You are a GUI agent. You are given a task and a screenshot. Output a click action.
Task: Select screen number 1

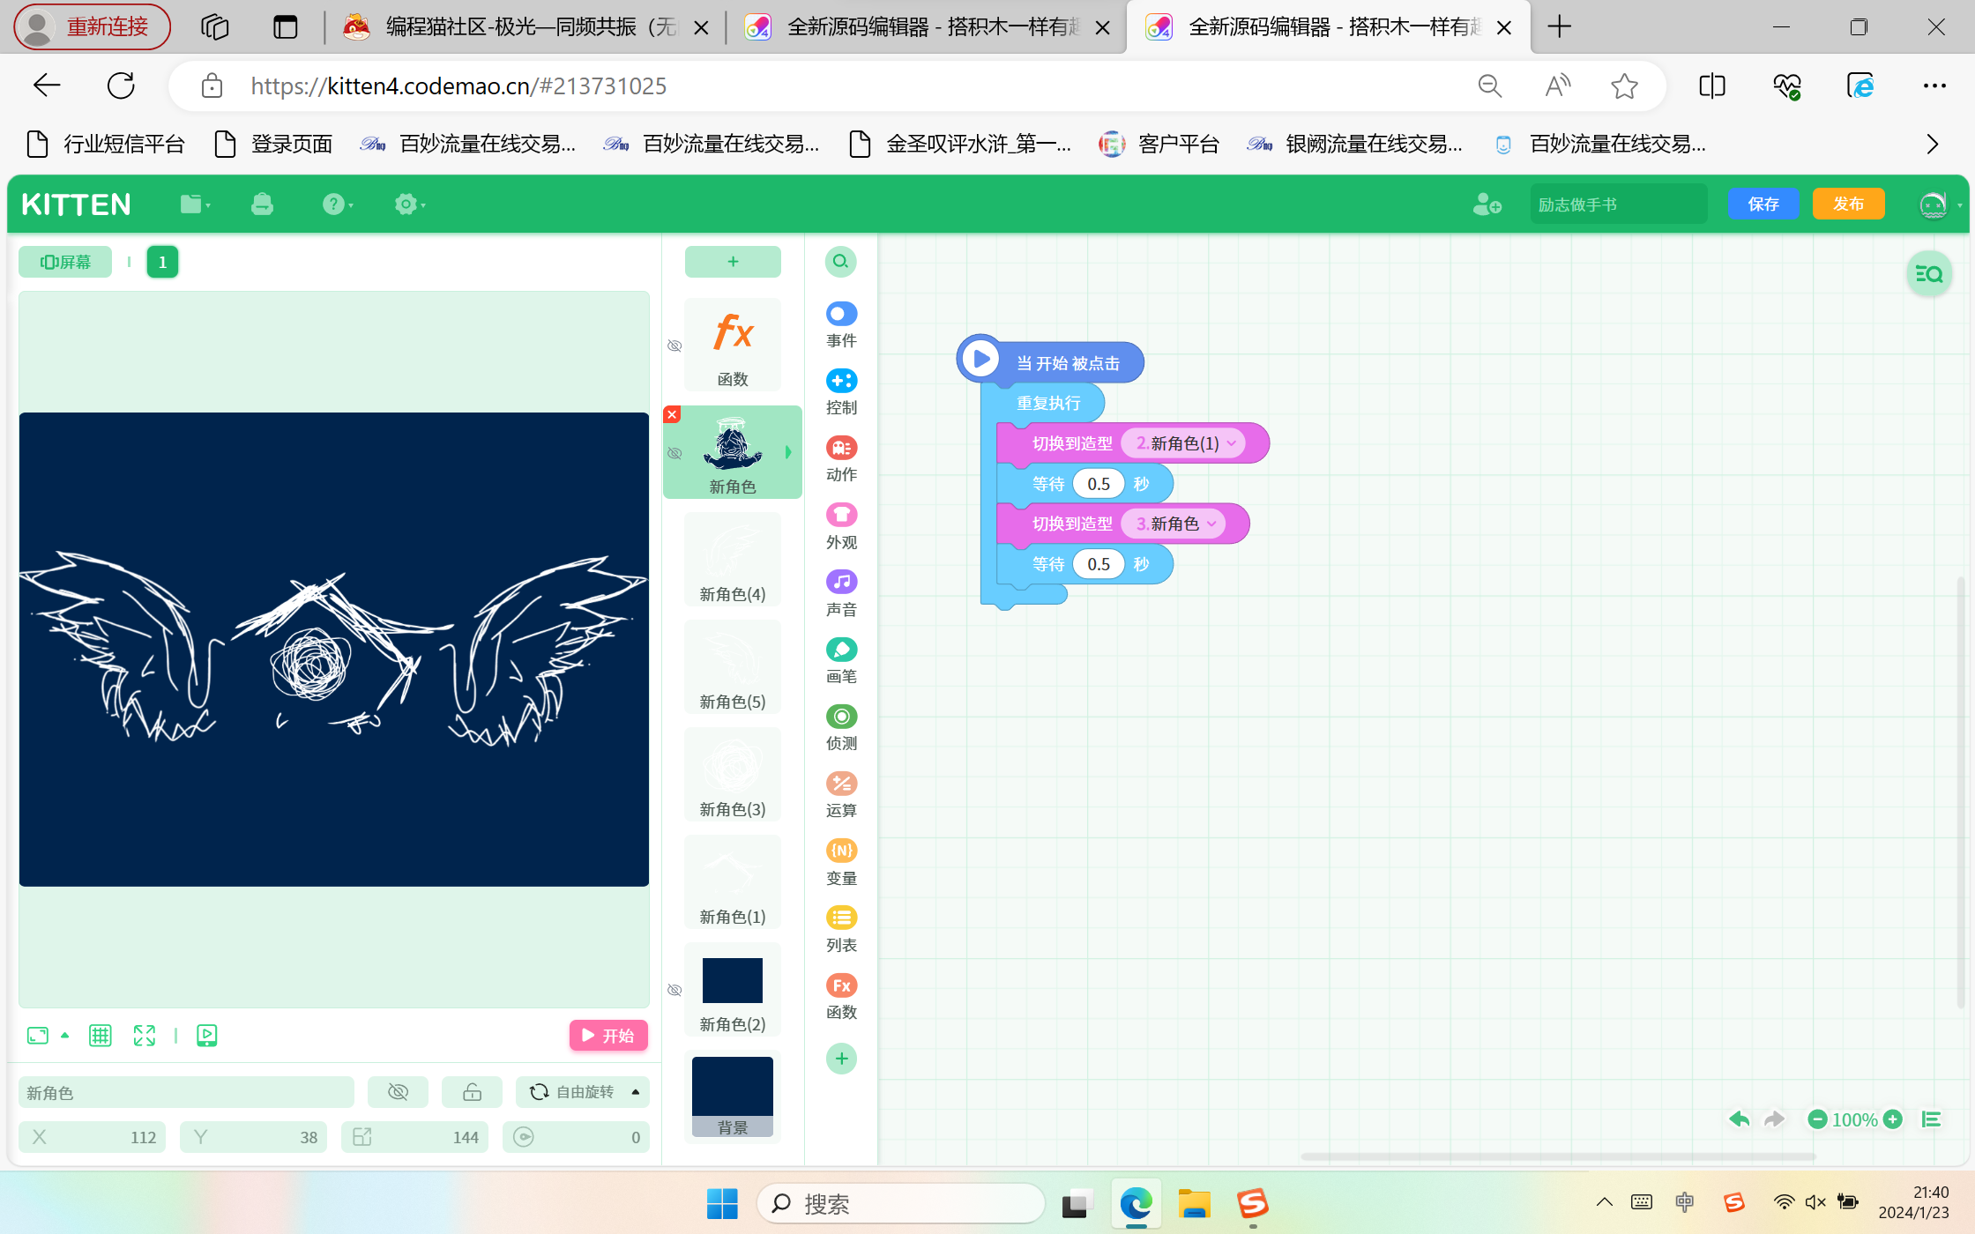(x=162, y=262)
